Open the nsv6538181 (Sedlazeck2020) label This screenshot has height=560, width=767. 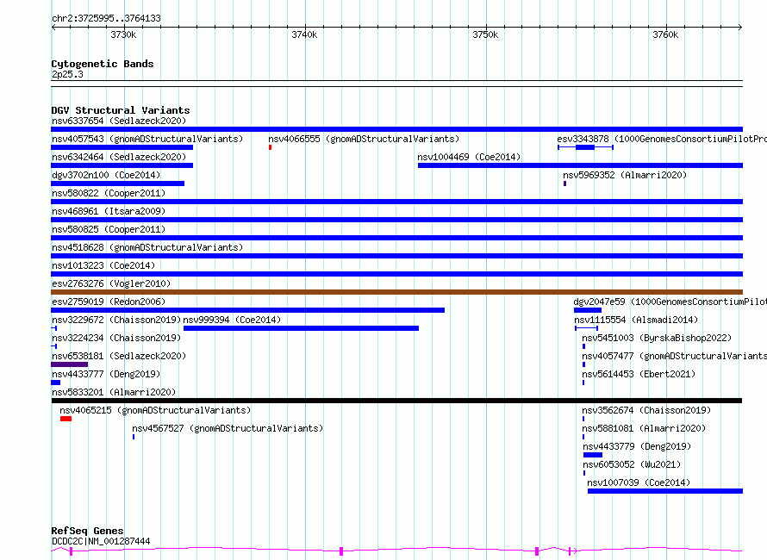point(119,356)
